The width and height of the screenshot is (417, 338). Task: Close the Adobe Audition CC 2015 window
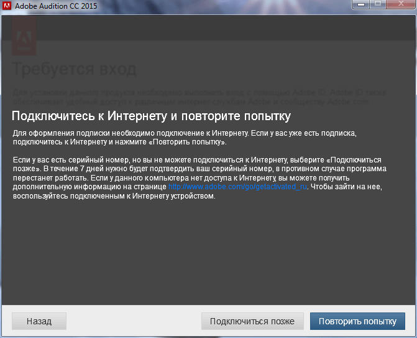click(401, 4)
